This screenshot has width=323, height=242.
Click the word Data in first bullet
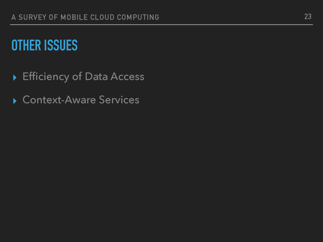pyautogui.click(x=97, y=76)
